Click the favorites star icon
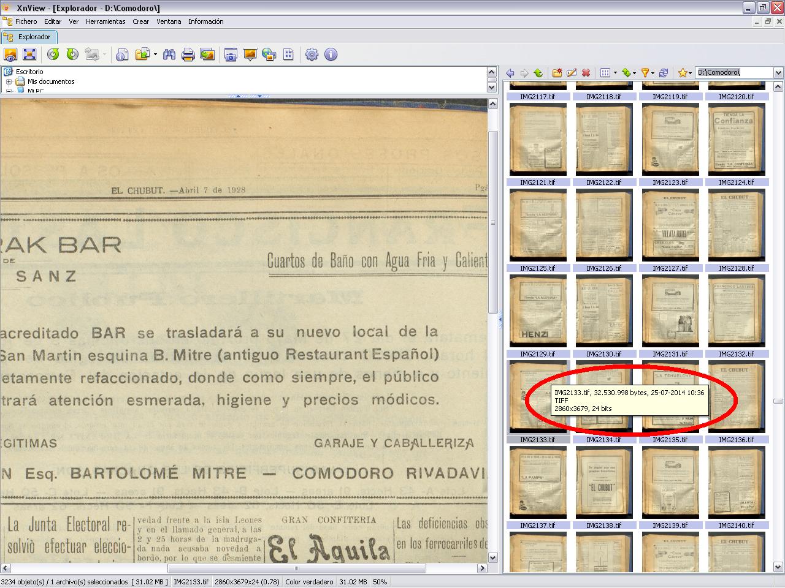Screen dimensions: 785x588 [682, 73]
